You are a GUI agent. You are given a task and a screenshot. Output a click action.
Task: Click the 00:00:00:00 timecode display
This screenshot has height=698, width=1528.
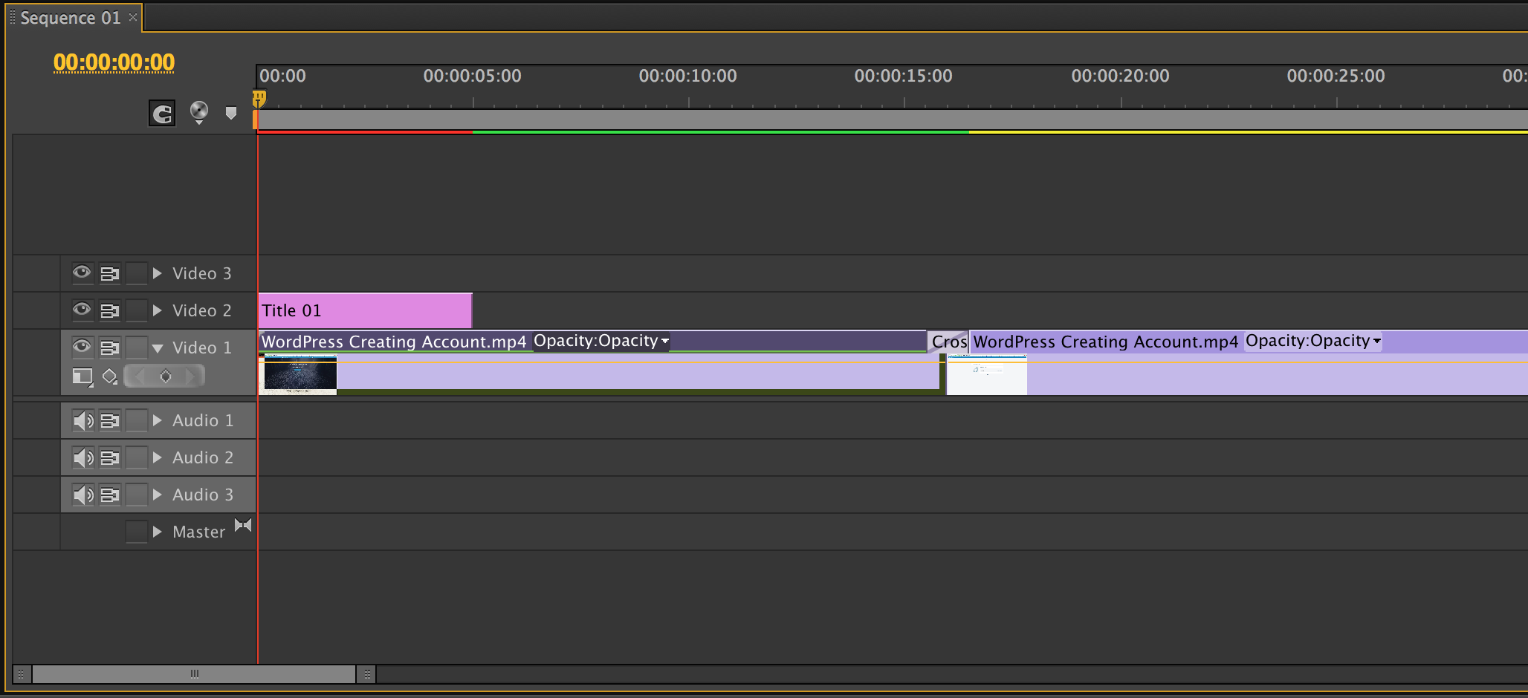coord(114,62)
